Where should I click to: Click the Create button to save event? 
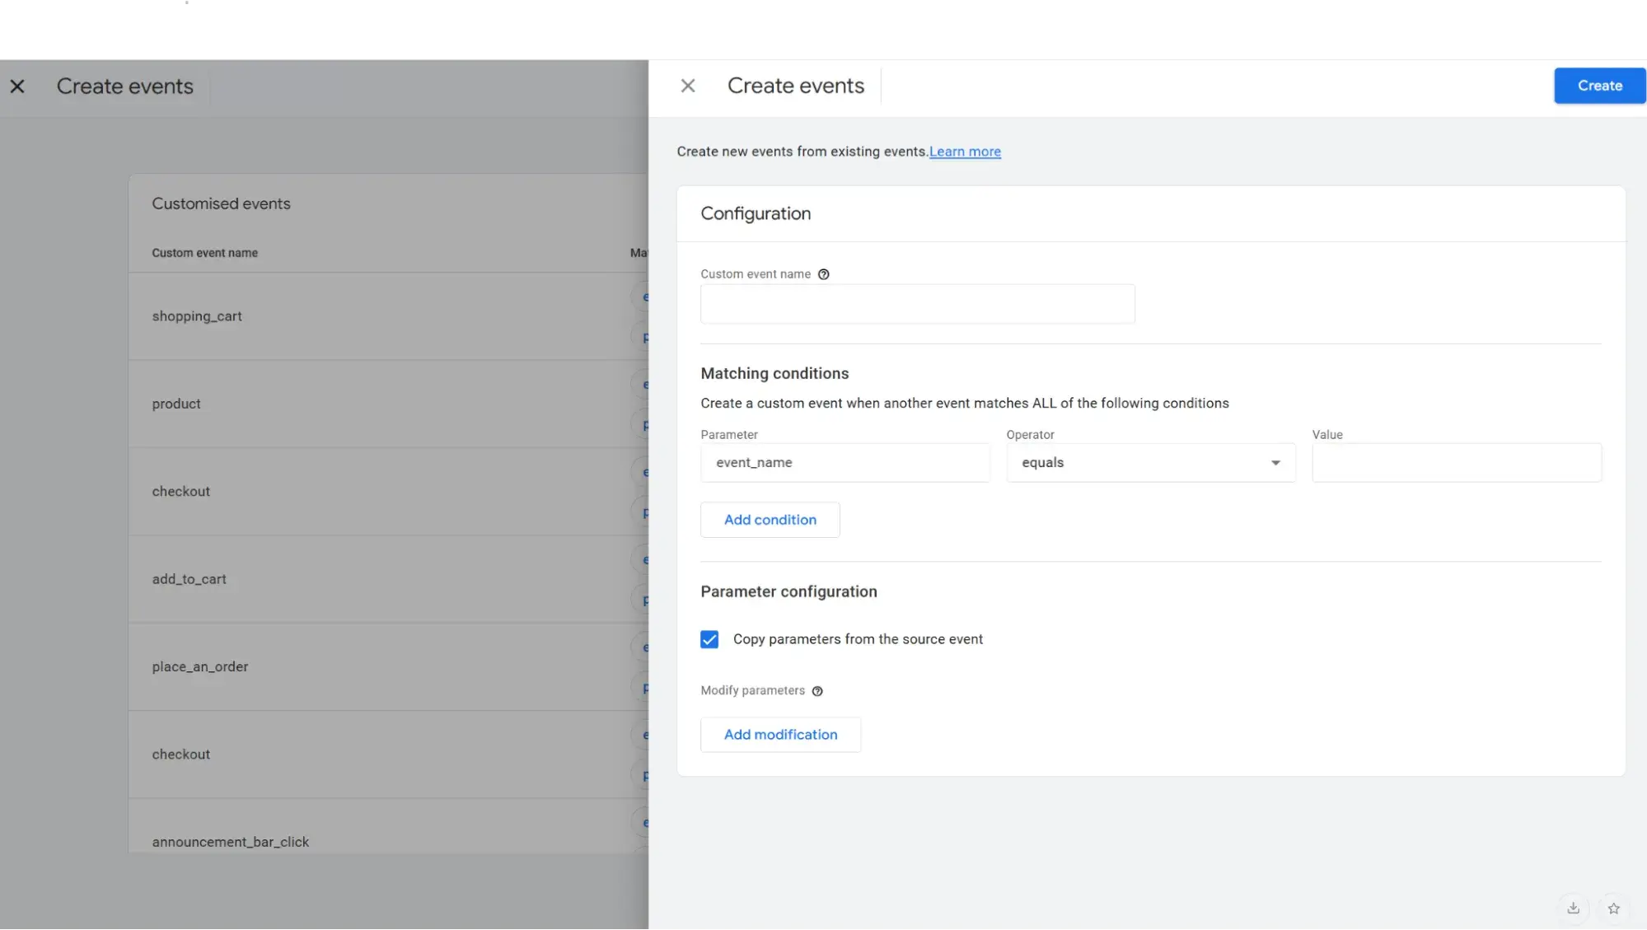(x=1601, y=85)
